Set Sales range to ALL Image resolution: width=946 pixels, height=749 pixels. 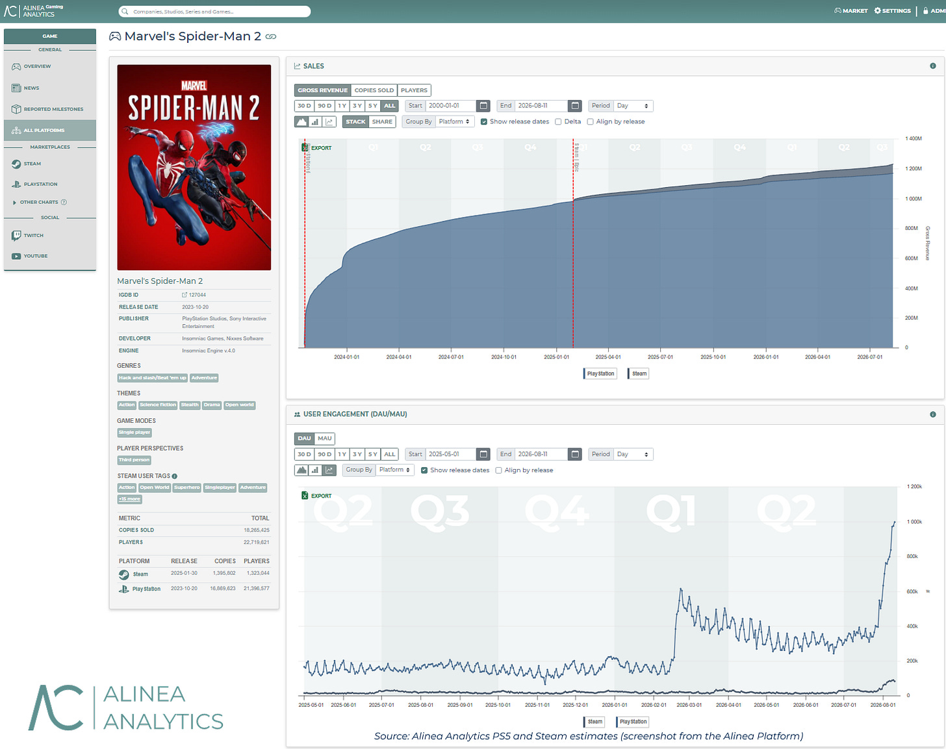[390, 106]
